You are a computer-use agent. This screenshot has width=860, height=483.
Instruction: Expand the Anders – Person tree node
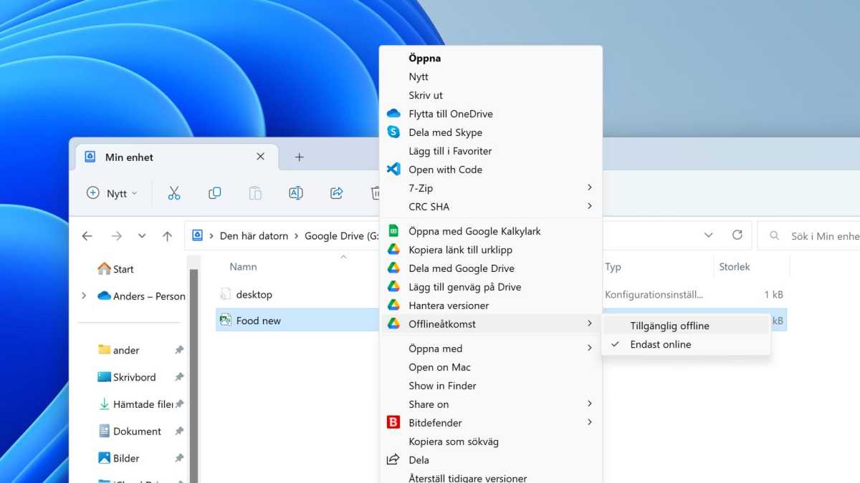click(84, 296)
